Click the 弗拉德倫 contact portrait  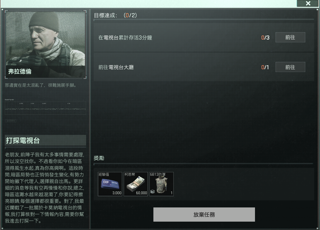click(x=45, y=45)
